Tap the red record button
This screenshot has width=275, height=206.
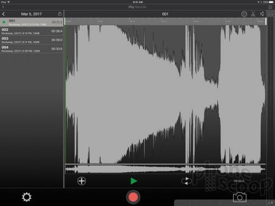pyautogui.click(x=133, y=197)
